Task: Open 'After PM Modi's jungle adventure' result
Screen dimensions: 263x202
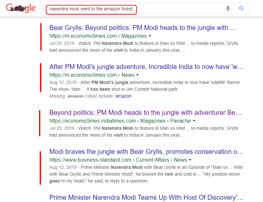Action: (x=146, y=67)
